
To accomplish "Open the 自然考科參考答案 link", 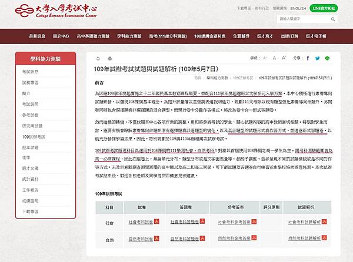I will pos(234,238).
